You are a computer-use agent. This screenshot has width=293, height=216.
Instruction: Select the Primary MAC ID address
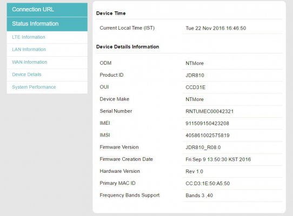coord(208,184)
